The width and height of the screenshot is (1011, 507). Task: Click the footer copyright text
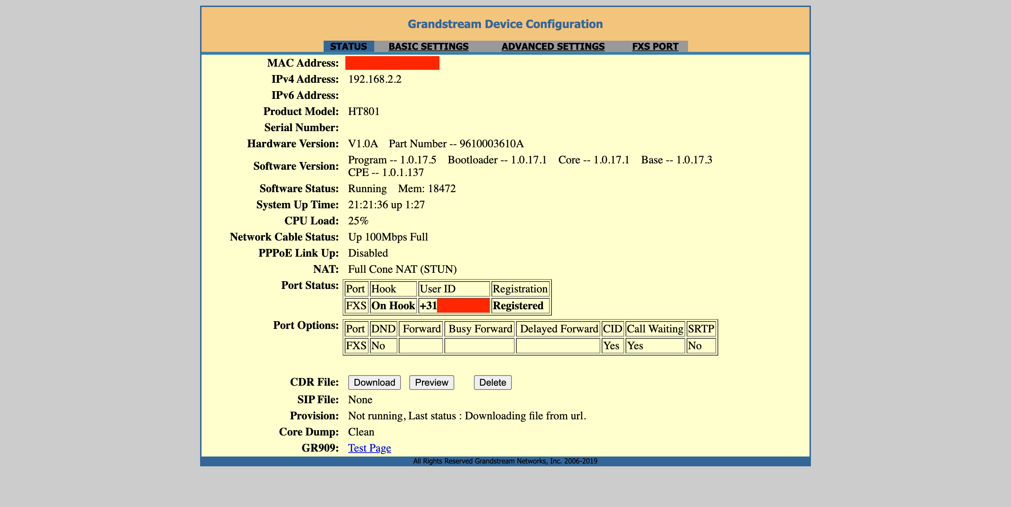tap(505, 461)
